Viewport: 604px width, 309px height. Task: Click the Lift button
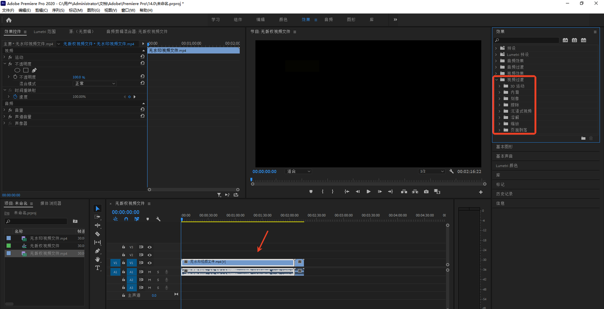[x=404, y=192]
